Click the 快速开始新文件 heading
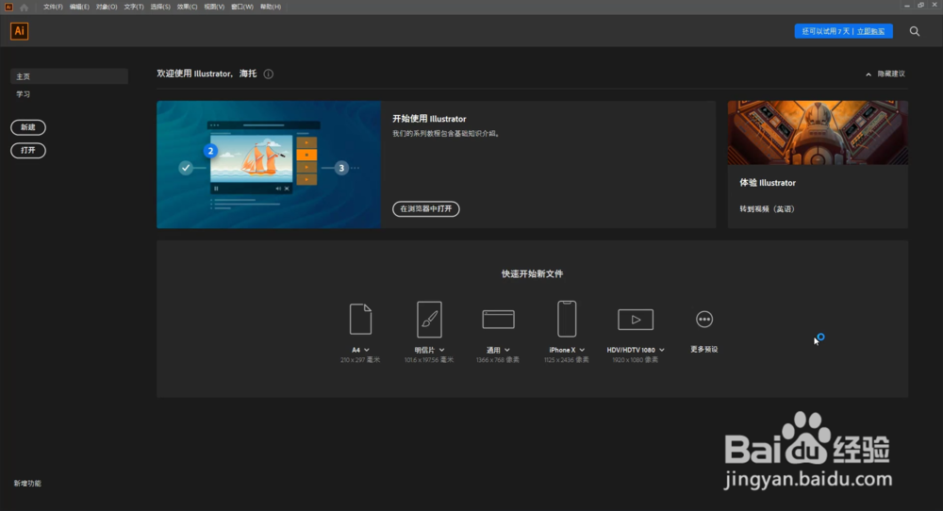The width and height of the screenshot is (943, 511). [x=532, y=273]
